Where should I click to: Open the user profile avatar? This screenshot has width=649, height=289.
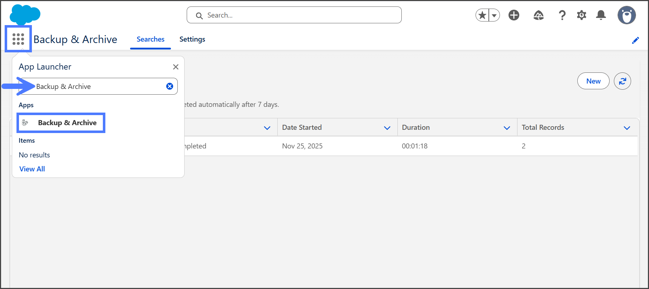626,15
